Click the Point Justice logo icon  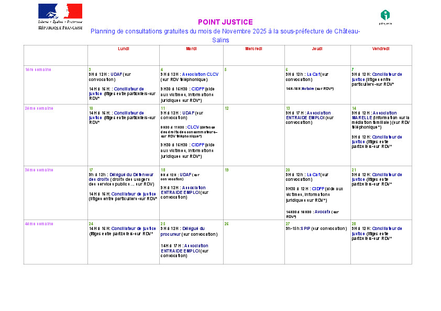[385, 16]
